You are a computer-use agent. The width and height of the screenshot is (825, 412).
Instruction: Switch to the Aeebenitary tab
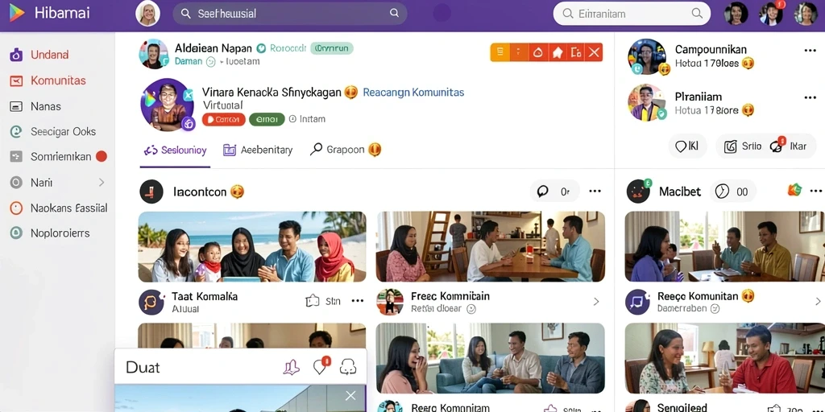click(x=258, y=150)
